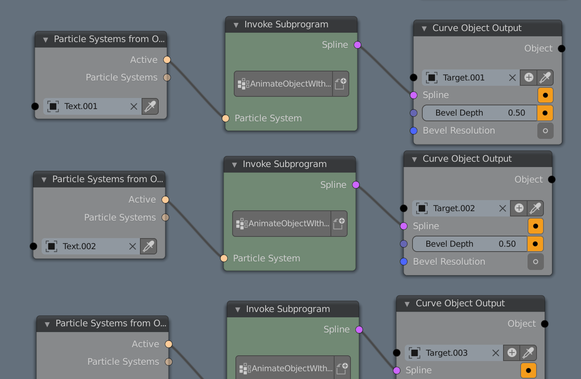Toggle Spline use button in Target.001 node
581x379 pixels.
[546, 95]
